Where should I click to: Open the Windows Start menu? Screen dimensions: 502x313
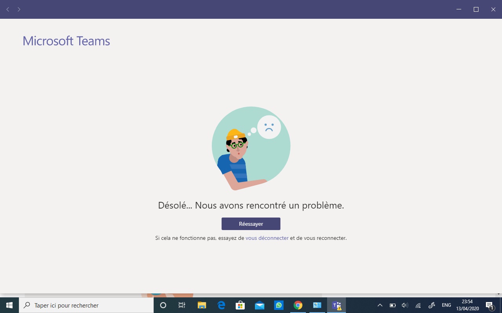9,305
